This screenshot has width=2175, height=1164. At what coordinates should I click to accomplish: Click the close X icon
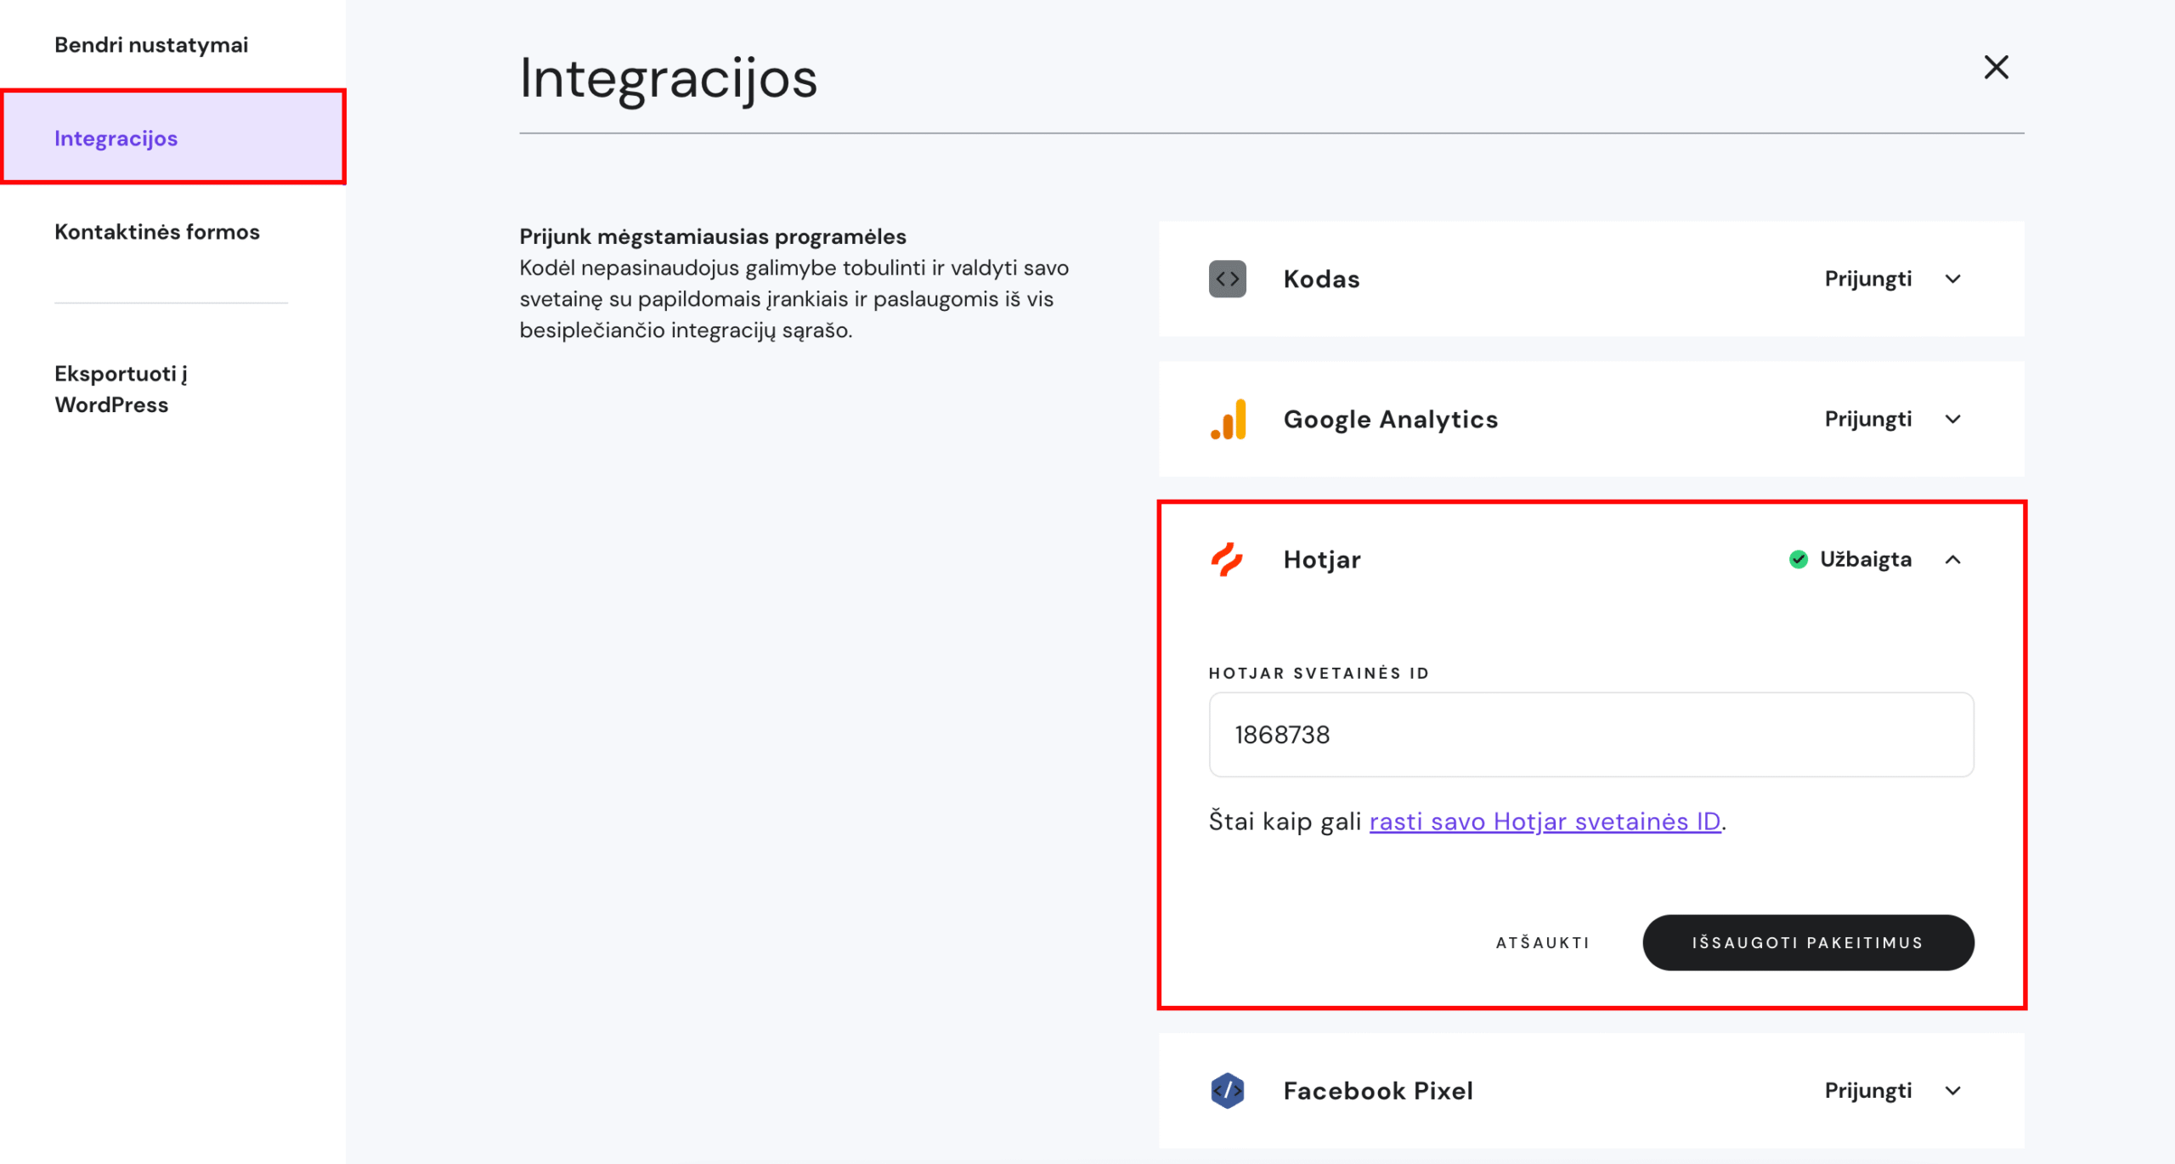click(x=1995, y=67)
